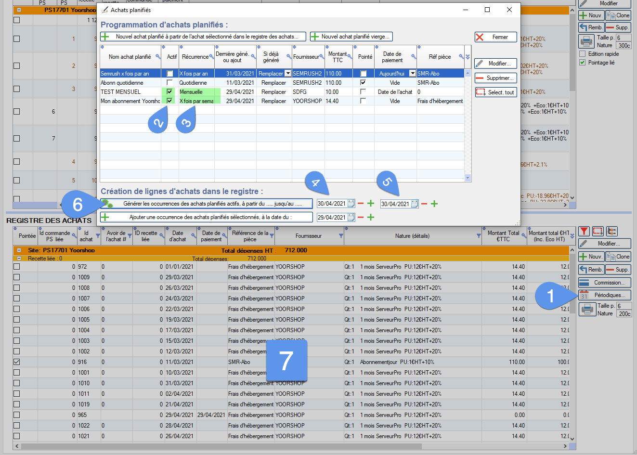Click Commission... button

coord(604,283)
